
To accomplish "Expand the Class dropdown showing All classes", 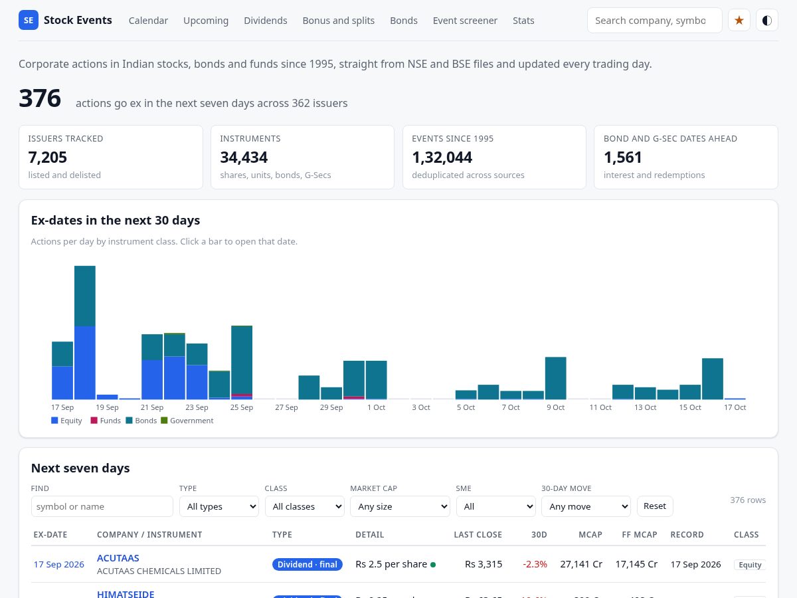I will (305, 506).
